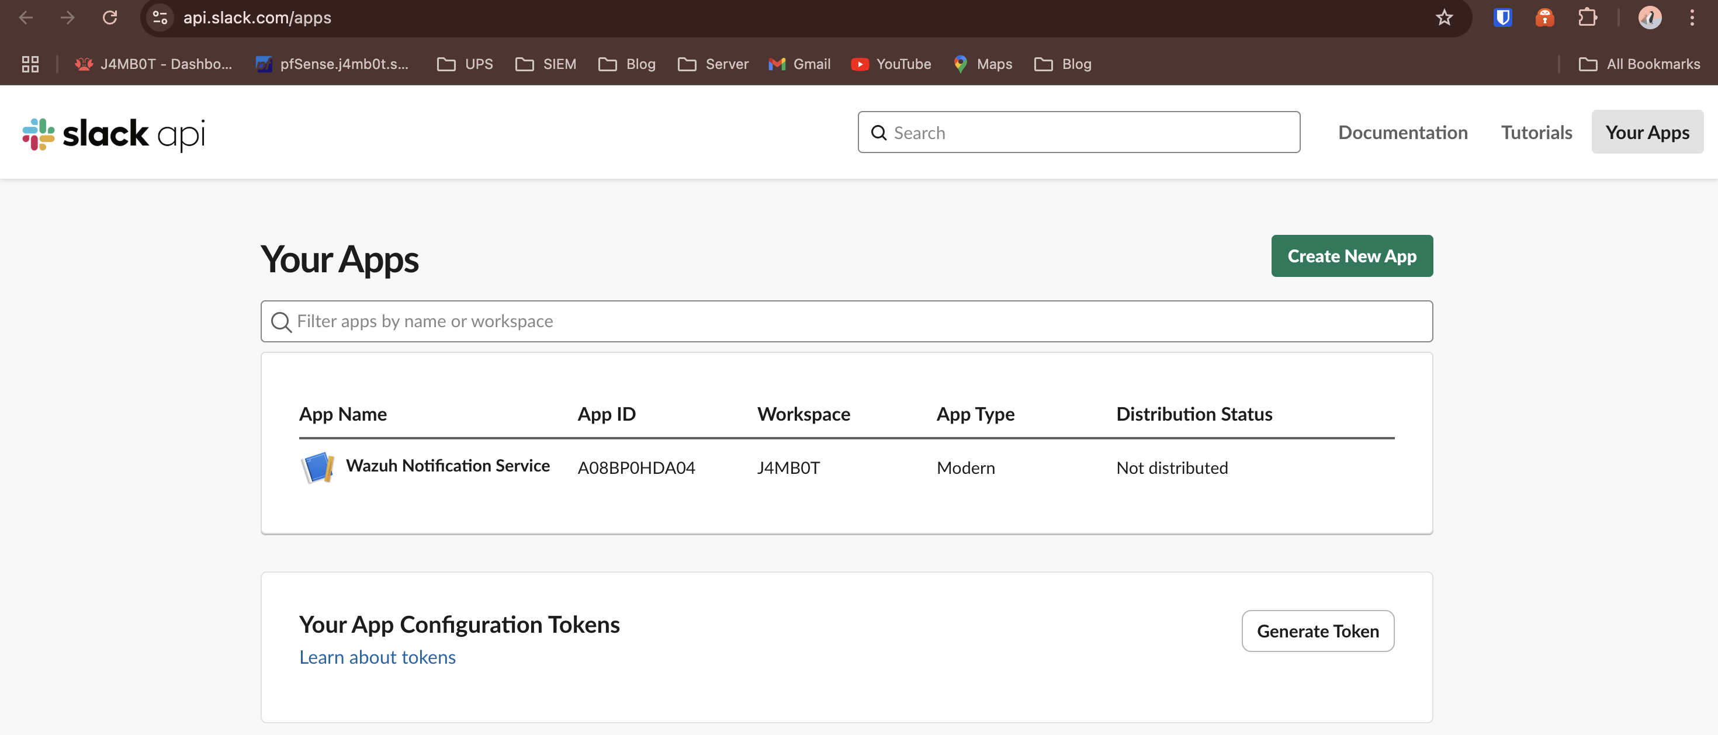Click the Generate Token button
1718x735 pixels.
pos(1317,631)
